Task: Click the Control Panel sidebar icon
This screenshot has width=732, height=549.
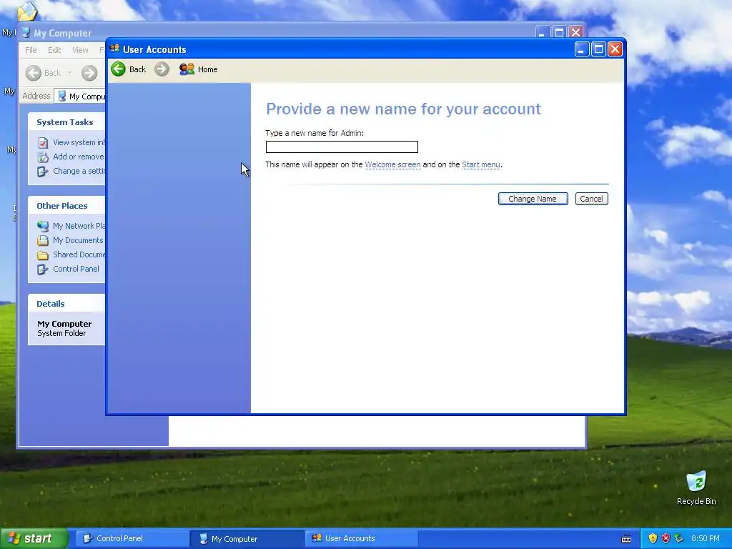Action: click(42, 269)
